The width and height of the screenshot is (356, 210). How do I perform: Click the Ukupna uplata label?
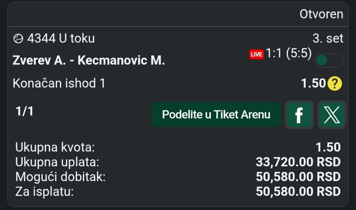pos(57,162)
